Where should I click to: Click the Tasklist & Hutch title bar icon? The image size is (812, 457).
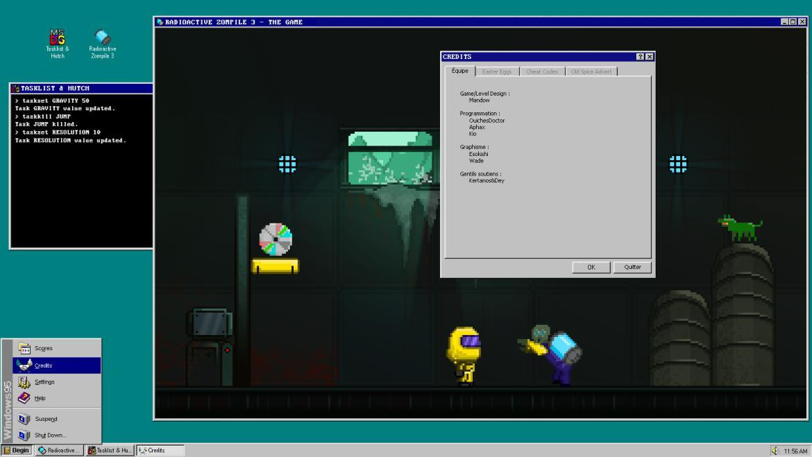point(15,89)
